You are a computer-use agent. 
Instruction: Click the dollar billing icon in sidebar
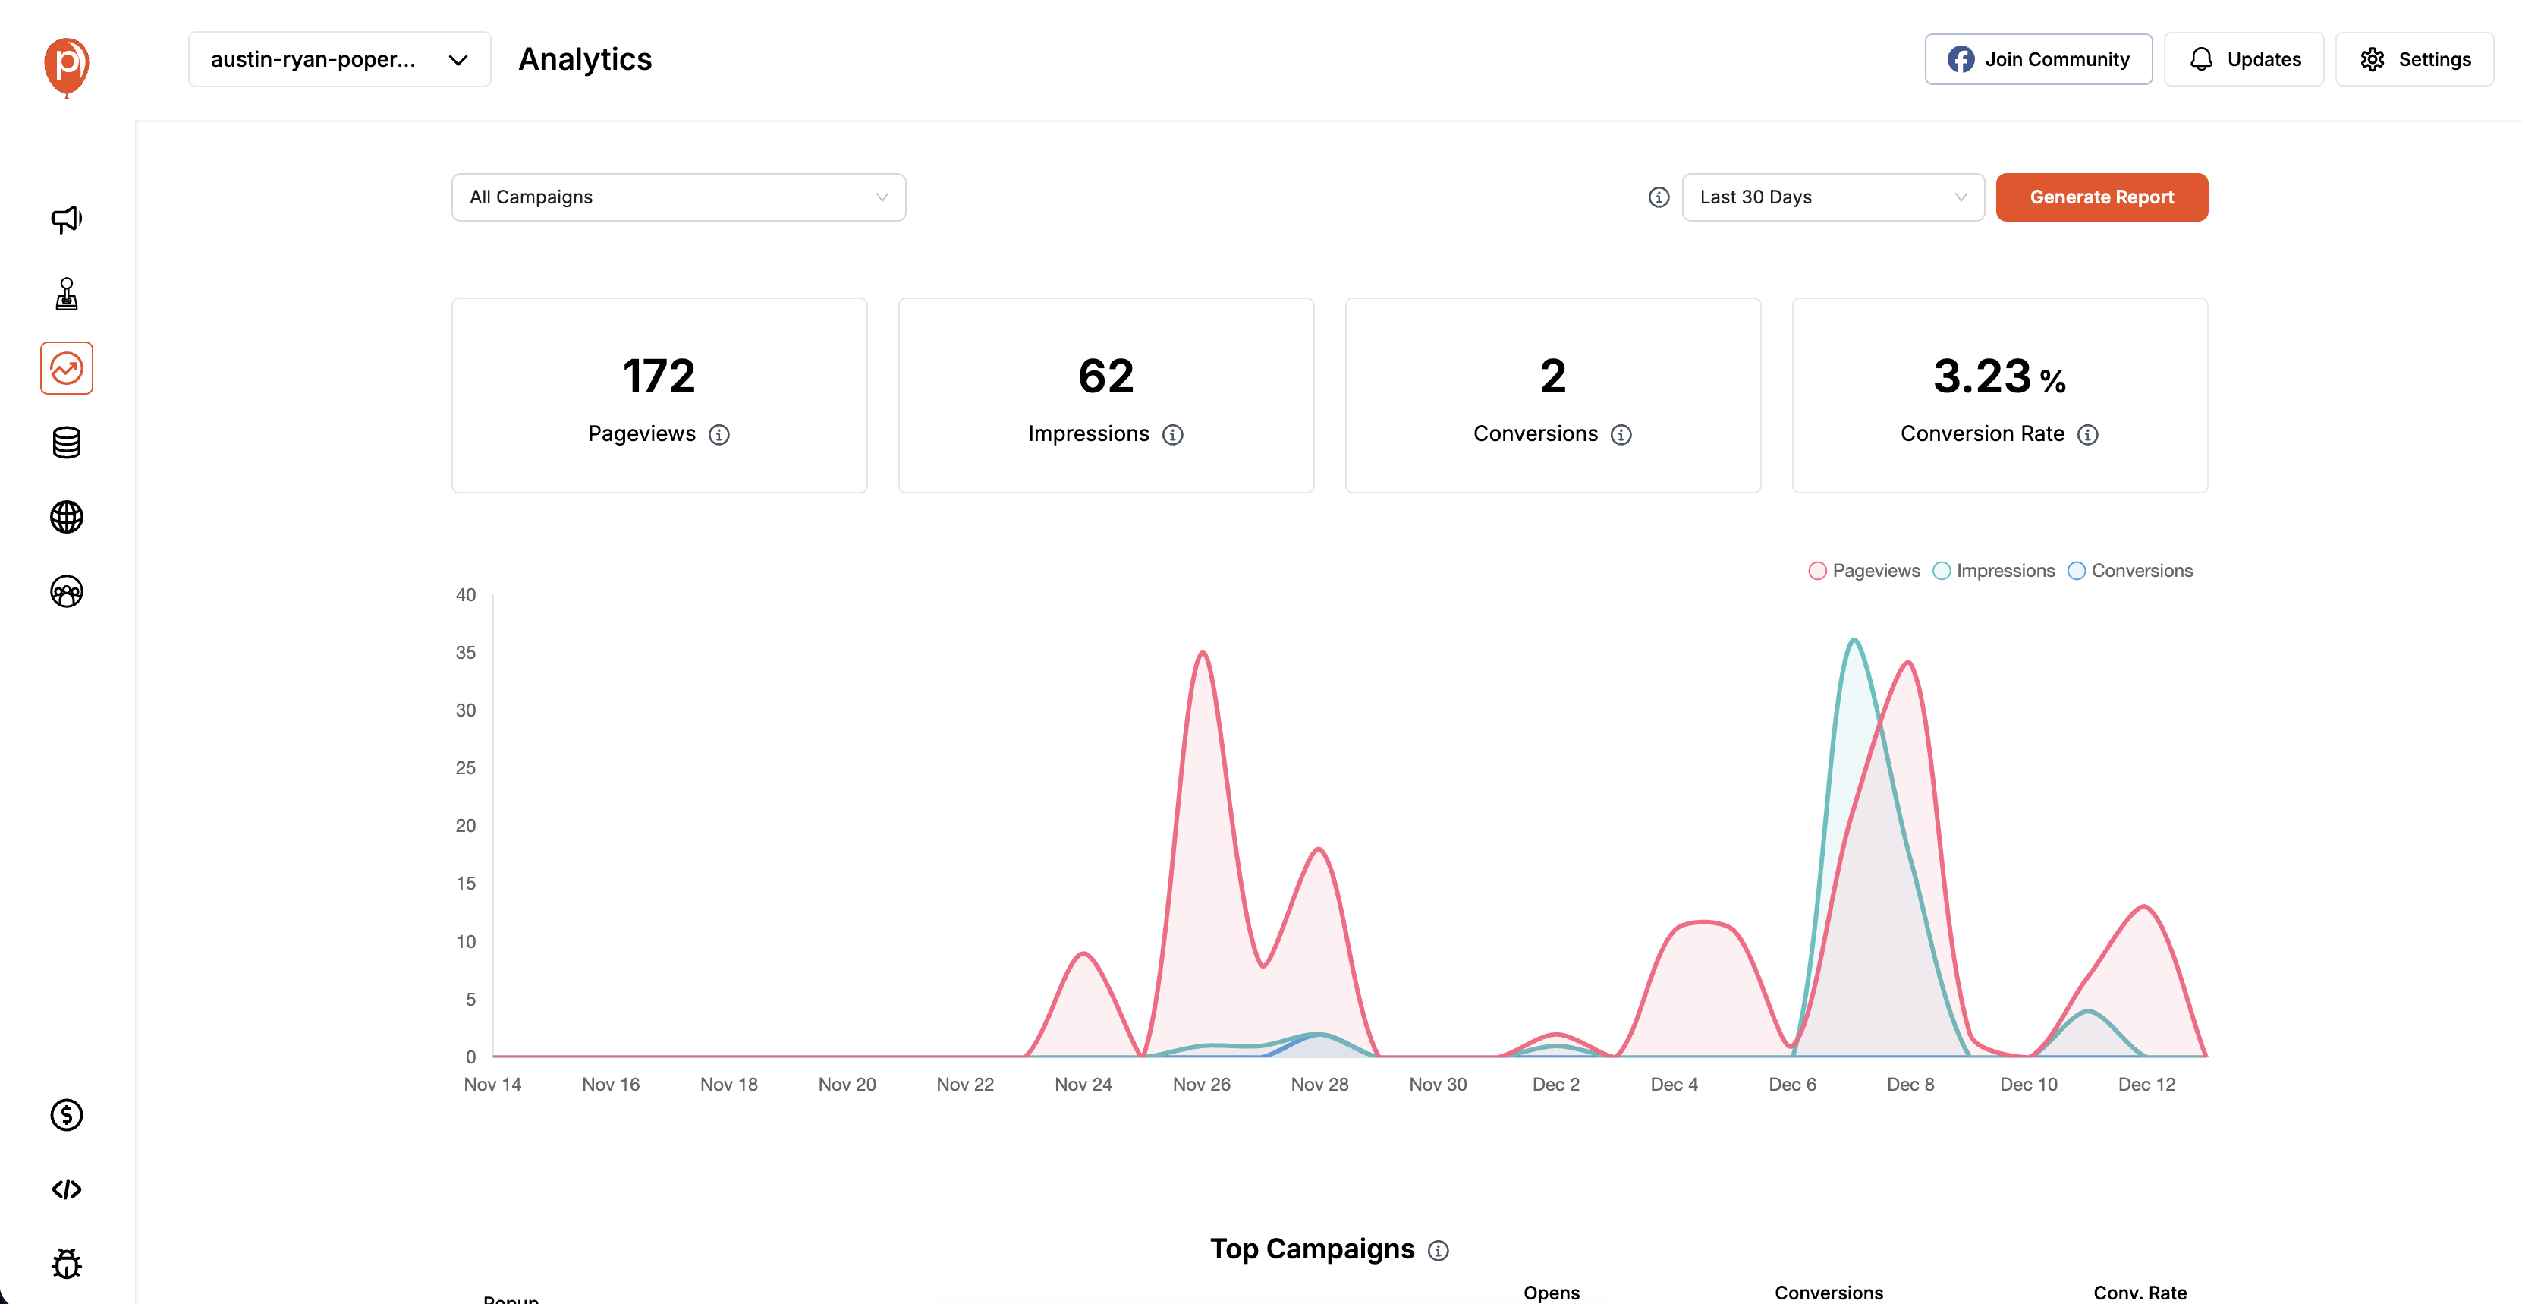click(x=65, y=1115)
